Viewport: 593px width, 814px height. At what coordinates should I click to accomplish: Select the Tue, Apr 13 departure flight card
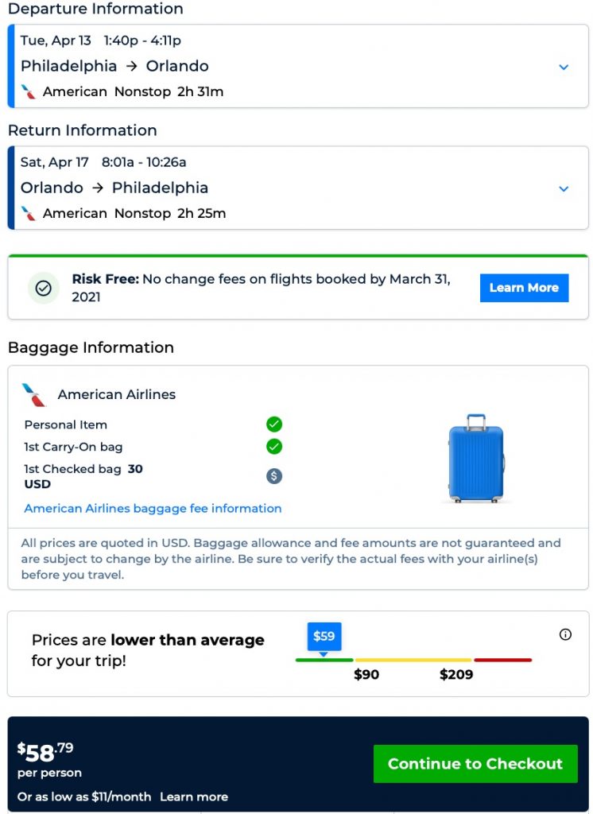(298, 66)
